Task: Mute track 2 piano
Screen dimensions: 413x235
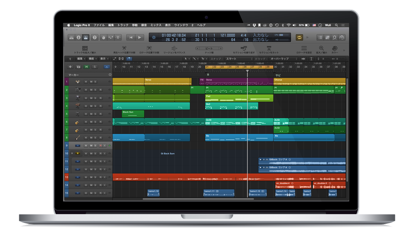Action: pos(91,90)
